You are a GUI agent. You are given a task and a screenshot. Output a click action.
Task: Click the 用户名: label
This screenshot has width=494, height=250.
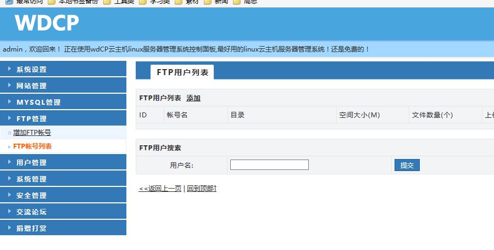182,165
